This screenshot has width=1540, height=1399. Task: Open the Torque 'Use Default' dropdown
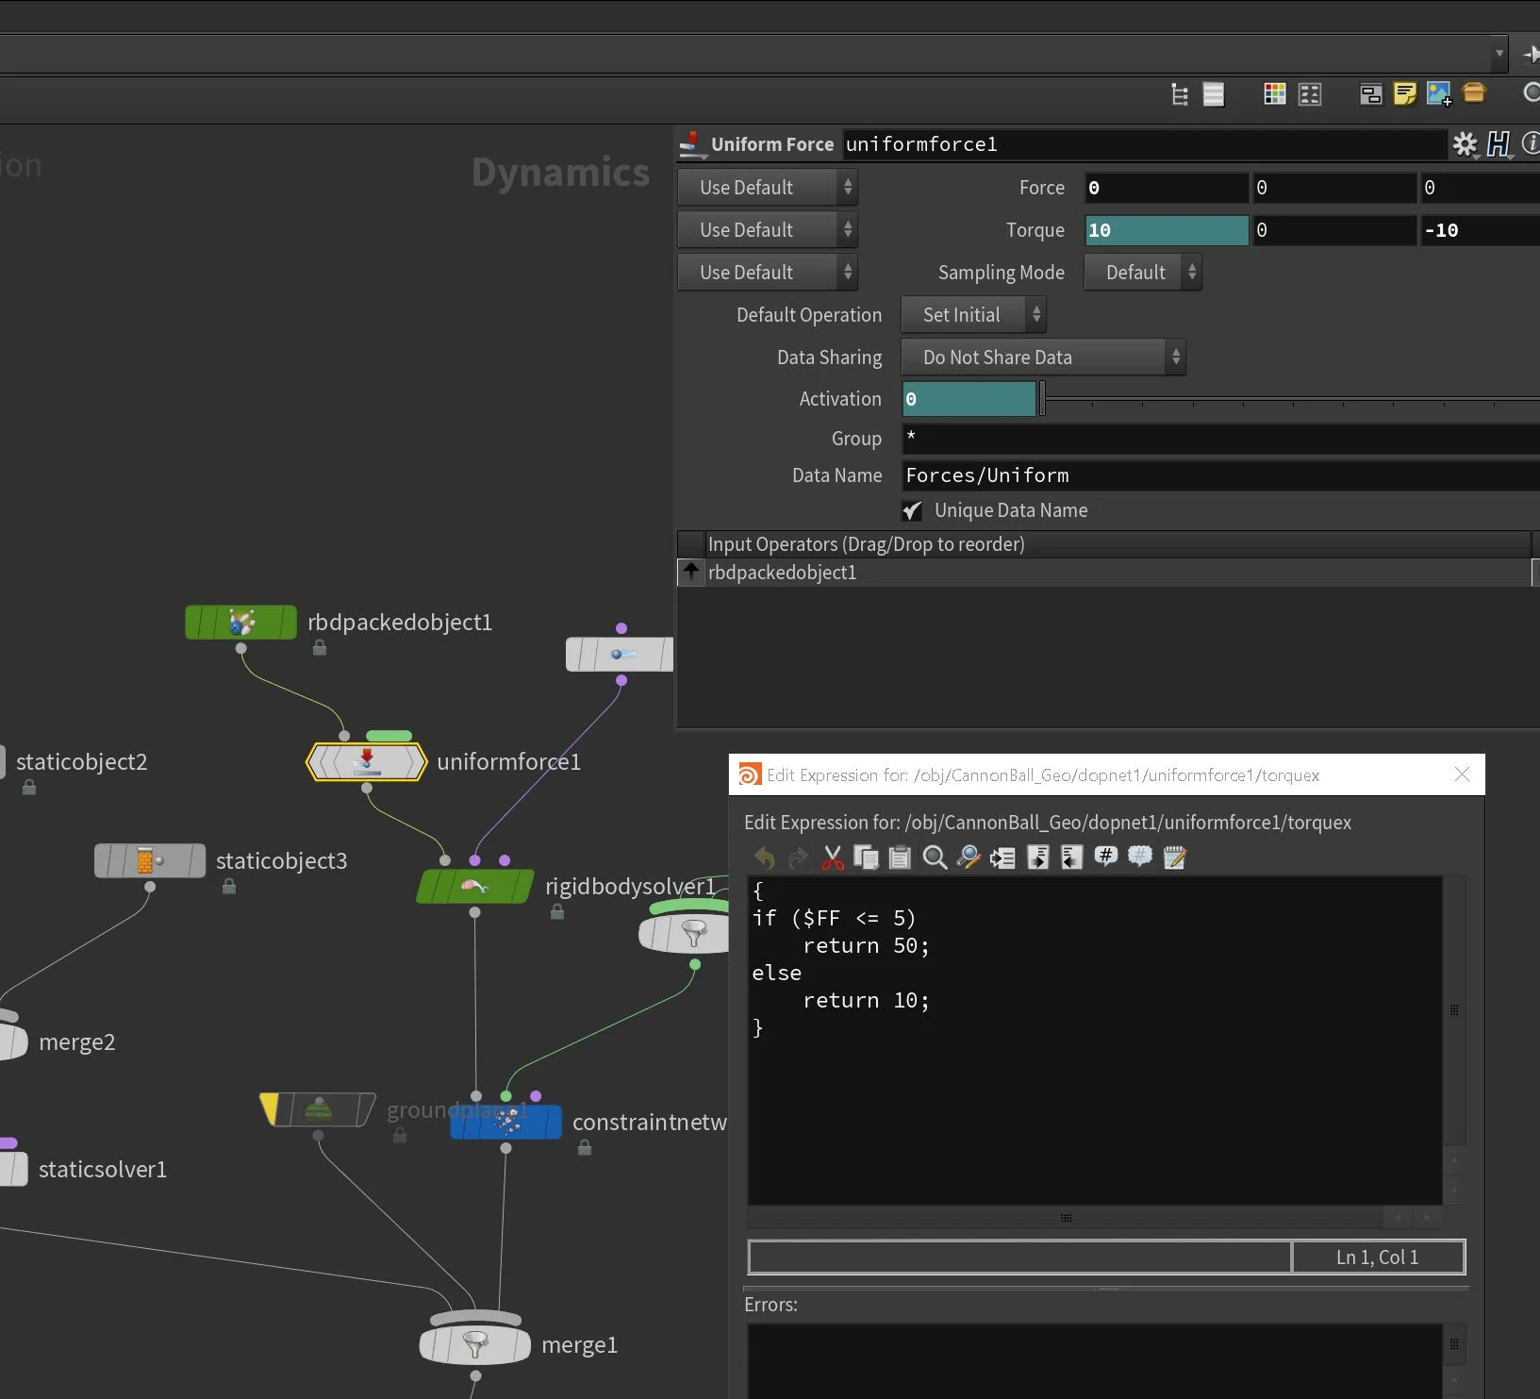pos(767,230)
